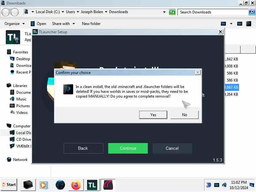The height and width of the screenshot is (192, 256).
Task: Select the file sized 842 KB
Action: 232,59
